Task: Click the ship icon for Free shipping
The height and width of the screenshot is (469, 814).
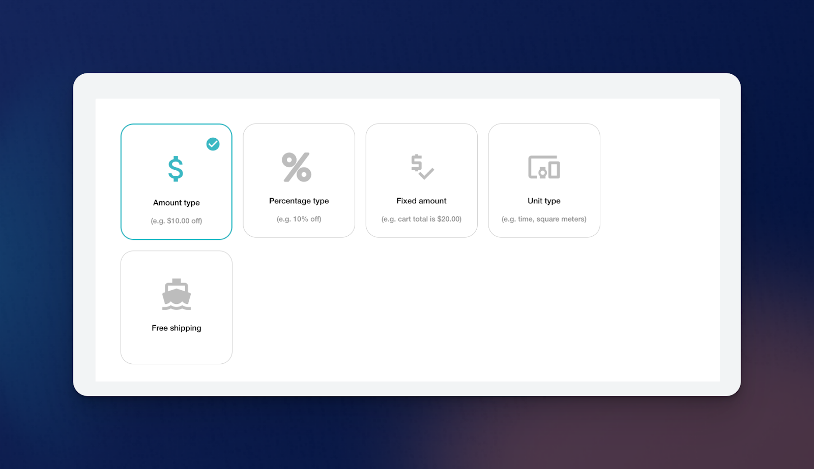Action: (x=177, y=294)
